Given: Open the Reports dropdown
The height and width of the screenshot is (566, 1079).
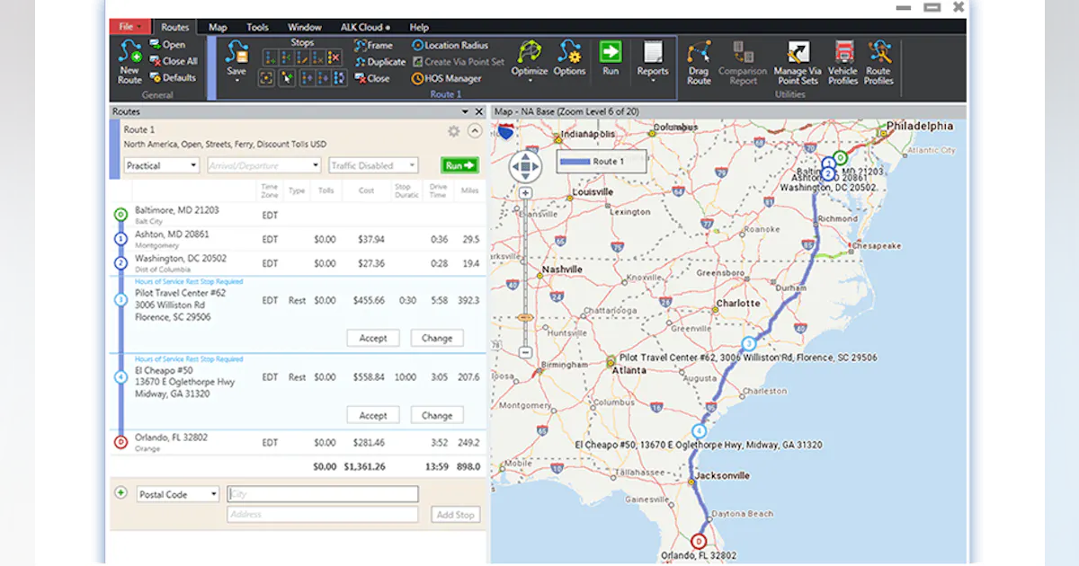Looking at the screenshot, I should pos(653,81).
